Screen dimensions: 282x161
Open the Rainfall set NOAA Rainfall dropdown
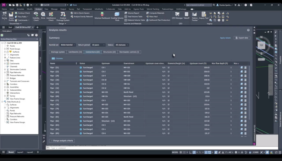tap(68, 45)
